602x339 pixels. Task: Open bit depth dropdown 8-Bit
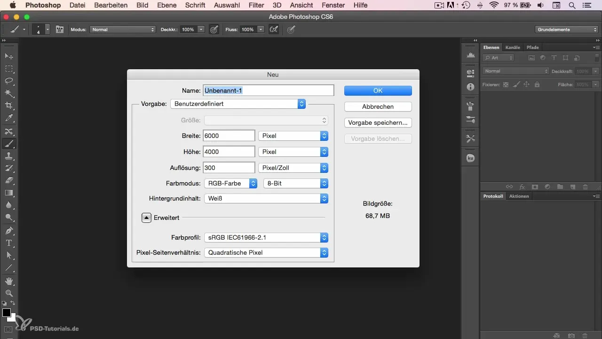(295, 183)
